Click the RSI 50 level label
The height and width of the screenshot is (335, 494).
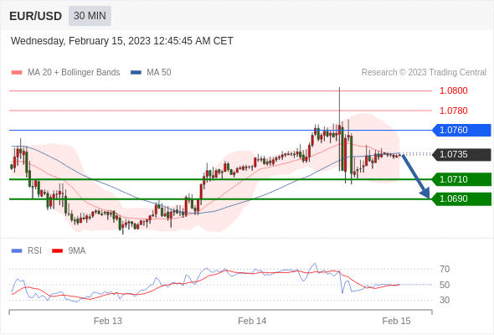(445, 285)
